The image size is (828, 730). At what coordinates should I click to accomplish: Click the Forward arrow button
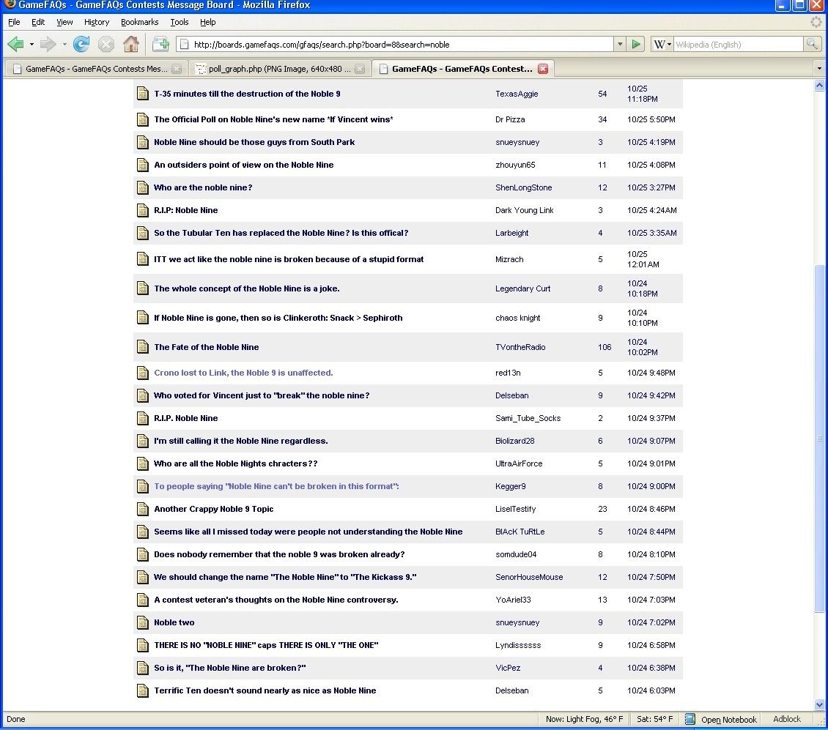(x=48, y=45)
